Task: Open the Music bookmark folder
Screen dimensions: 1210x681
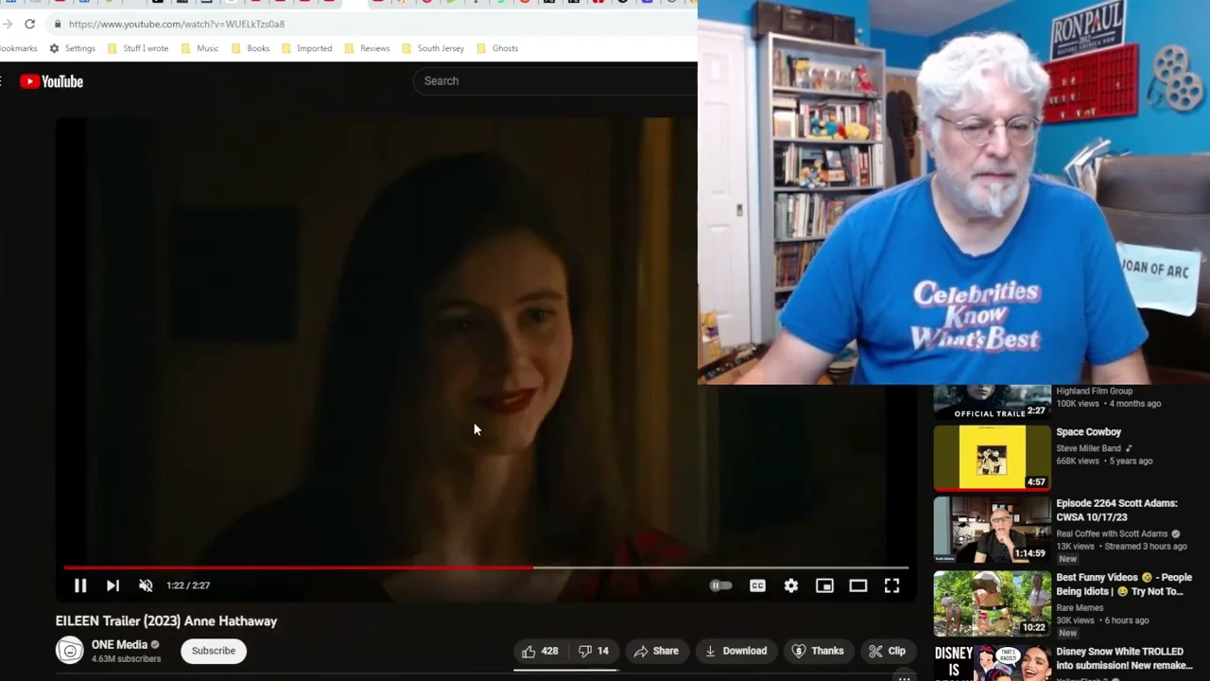Action: click(x=199, y=48)
